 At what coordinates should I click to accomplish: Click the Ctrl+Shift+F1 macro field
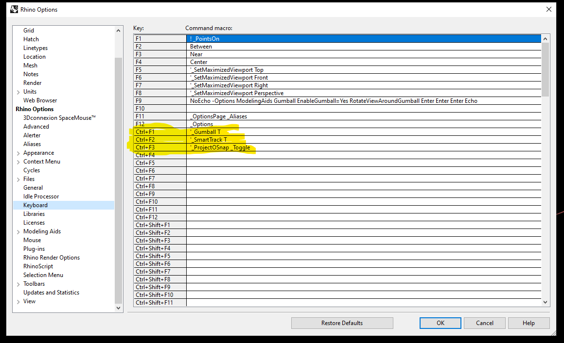coord(364,225)
